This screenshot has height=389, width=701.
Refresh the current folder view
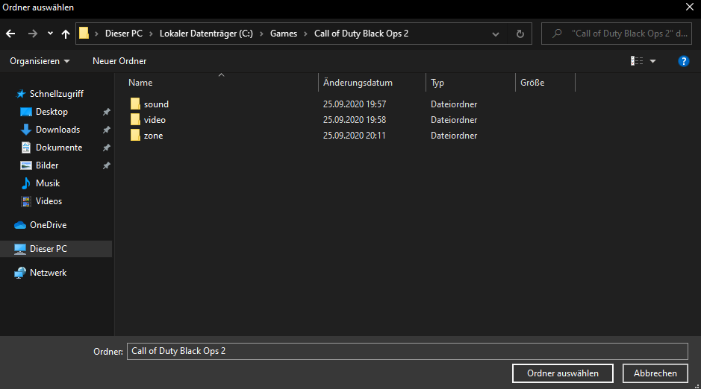tap(520, 34)
